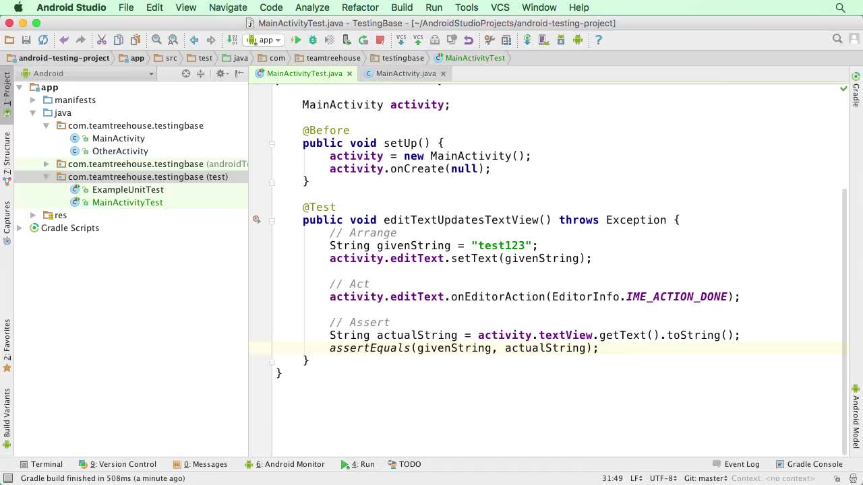Click the run-test gutter icon beside editTextUpdatesTextView
This screenshot has height=485, width=863.
[x=257, y=220]
